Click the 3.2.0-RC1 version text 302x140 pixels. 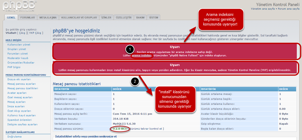[x=120, y=129]
